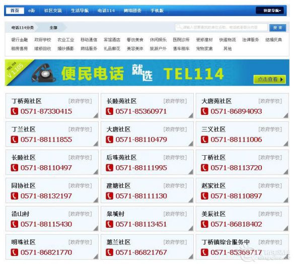The height and width of the screenshot is (264, 294).
Task: Click the phone icon for 皋城村
Action: 110,224
